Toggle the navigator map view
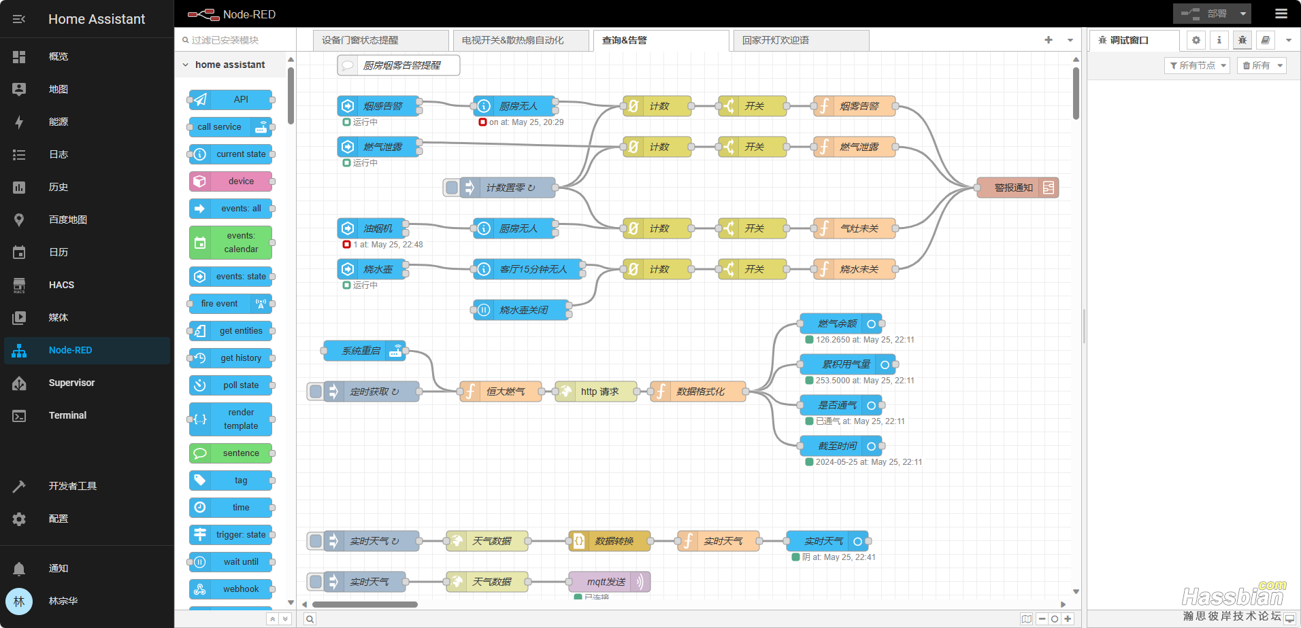The width and height of the screenshot is (1301, 628). pos(1027,618)
